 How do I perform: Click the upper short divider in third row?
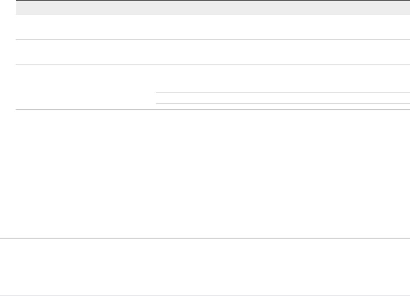coord(279,93)
